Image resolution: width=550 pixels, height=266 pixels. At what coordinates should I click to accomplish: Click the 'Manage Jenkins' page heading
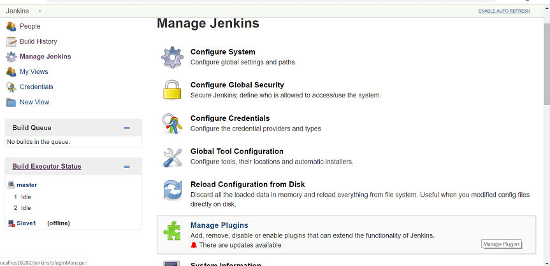coord(208,24)
